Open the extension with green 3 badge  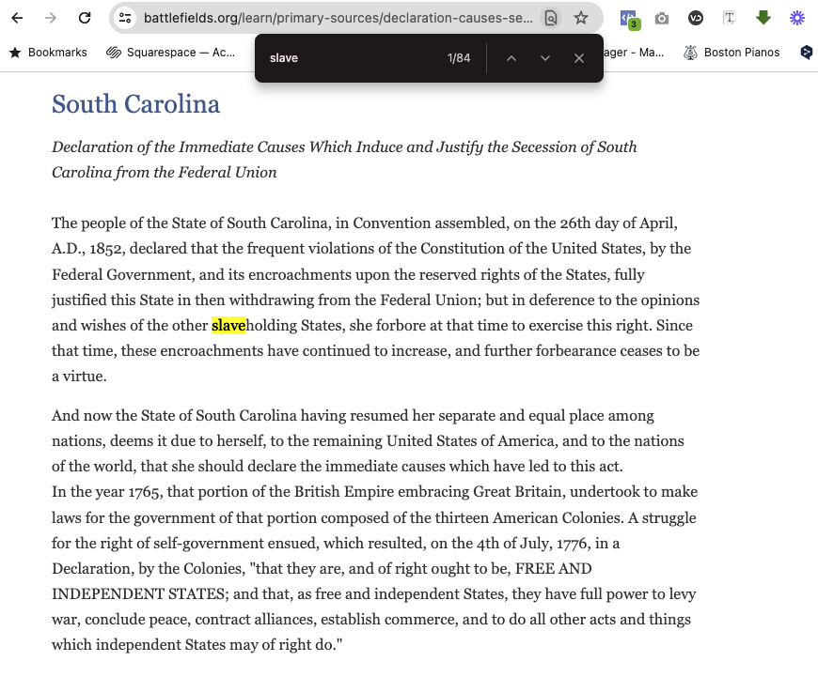(628, 18)
